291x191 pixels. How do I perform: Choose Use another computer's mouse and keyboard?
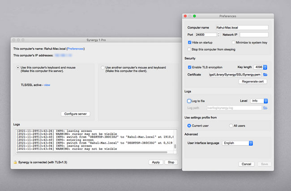pyautogui.click(x=103, y=68)
